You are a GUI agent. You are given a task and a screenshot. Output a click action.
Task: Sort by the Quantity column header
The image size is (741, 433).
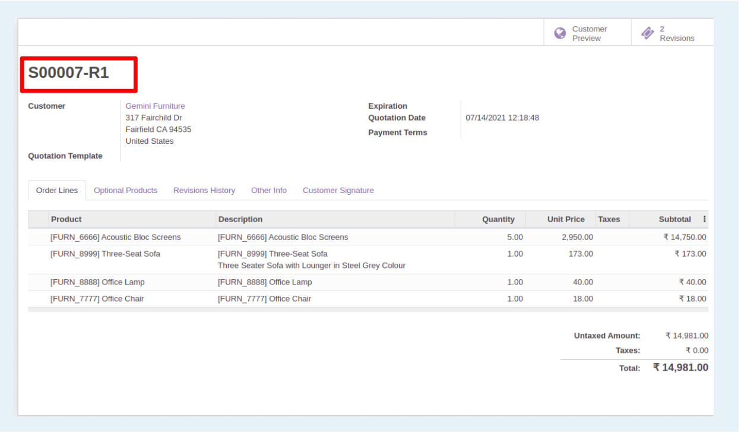pos(490,219)
